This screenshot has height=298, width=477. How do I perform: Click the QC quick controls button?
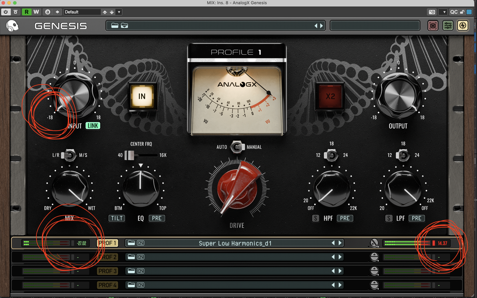pos(454,12)
